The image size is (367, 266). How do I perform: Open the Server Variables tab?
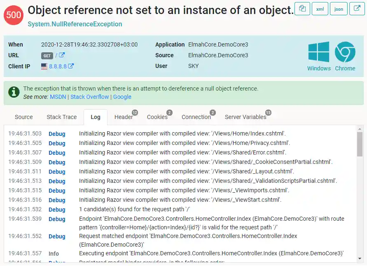click(x=245, y=117)
